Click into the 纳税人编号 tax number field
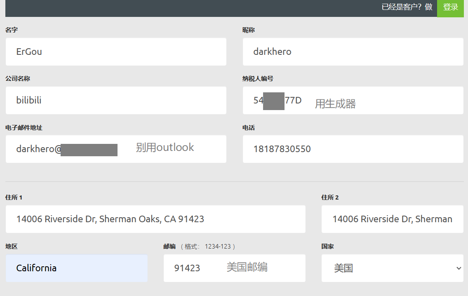This screenshot has height=296, width=468. pyautogui.click(x=353, y=101)
